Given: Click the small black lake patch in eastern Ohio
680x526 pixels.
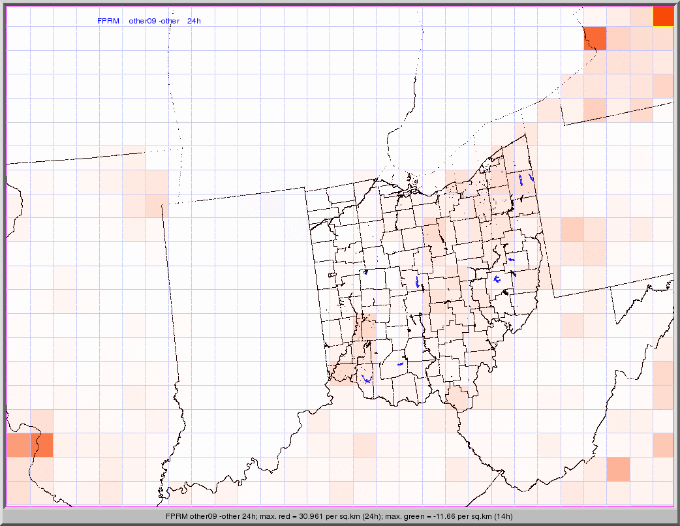Looking at the screenshot, I should tap(506, 293).
